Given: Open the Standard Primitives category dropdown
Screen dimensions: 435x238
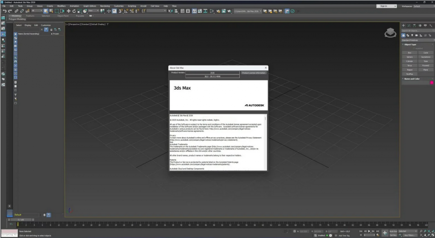Looking at the screenshot, I should click(418, 40).
